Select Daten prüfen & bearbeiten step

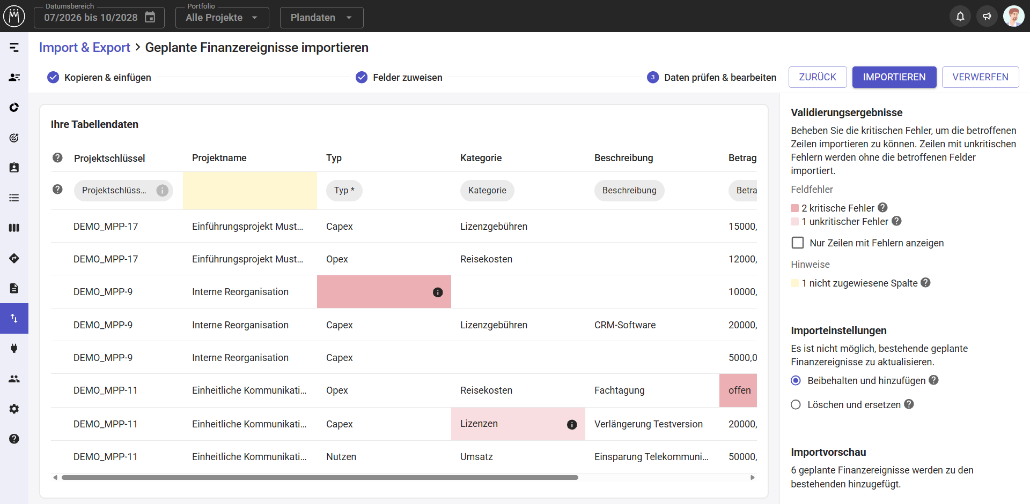pos(711,77)
